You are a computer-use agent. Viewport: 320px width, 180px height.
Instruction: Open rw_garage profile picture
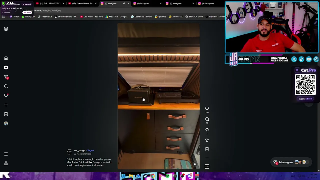pyautogui.click(x=69, y=152)
